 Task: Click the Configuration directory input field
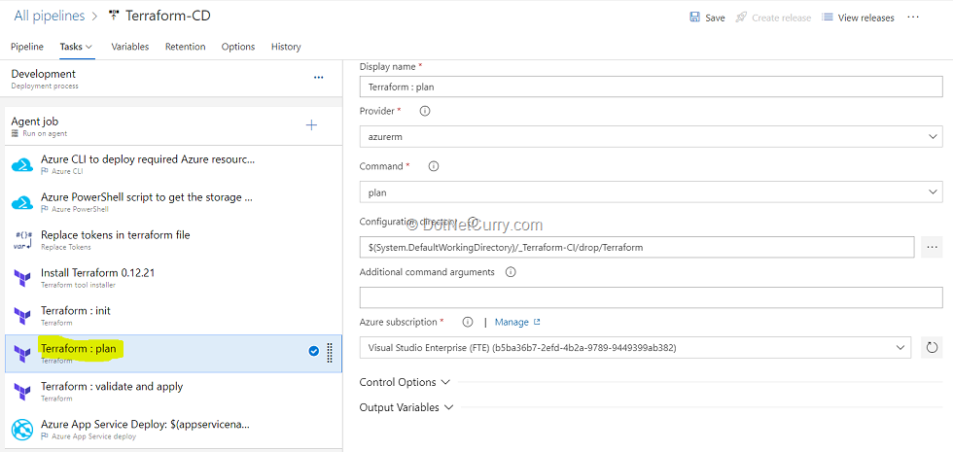(637, 247)
